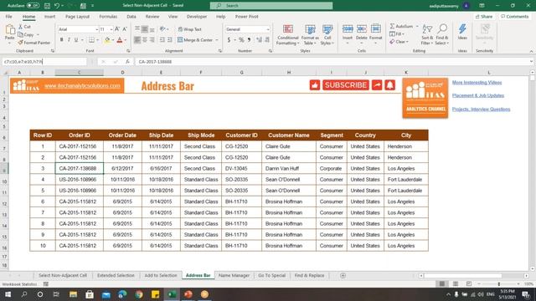Open Format as Table gallery

coord(310,34)
